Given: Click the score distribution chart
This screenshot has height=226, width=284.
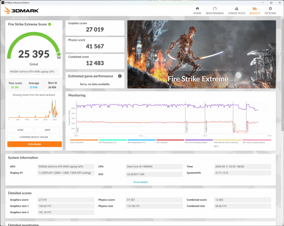Looking at the screenshot, I should pos(33,110).
